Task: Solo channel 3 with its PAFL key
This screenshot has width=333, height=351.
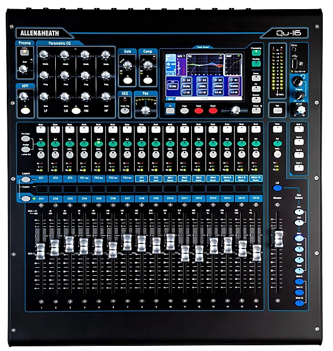Action: click(x=69, y=154)
